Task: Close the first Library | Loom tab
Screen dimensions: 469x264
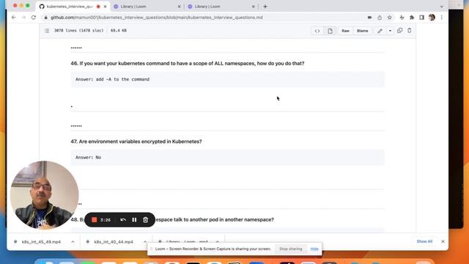Action: point(179,7)
